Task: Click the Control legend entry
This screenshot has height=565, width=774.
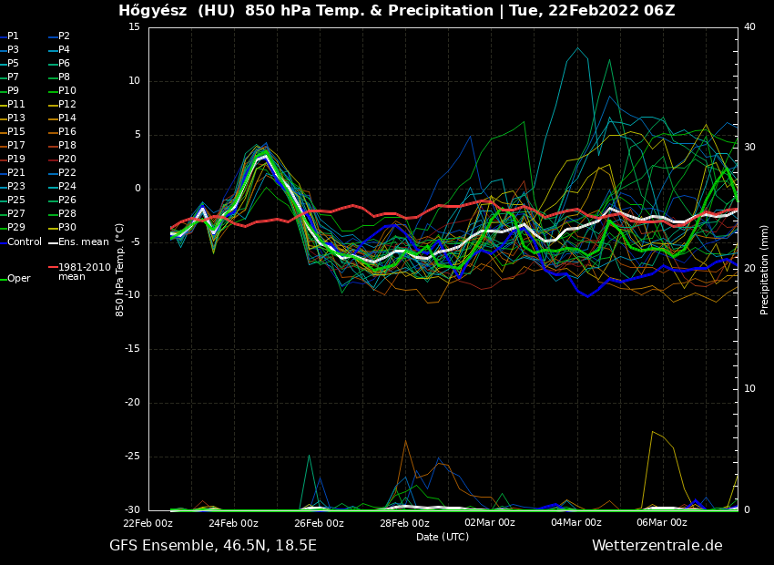Action: click(x=24, y=241)
